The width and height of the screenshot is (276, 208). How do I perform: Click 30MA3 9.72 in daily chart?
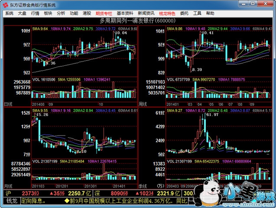106,29
